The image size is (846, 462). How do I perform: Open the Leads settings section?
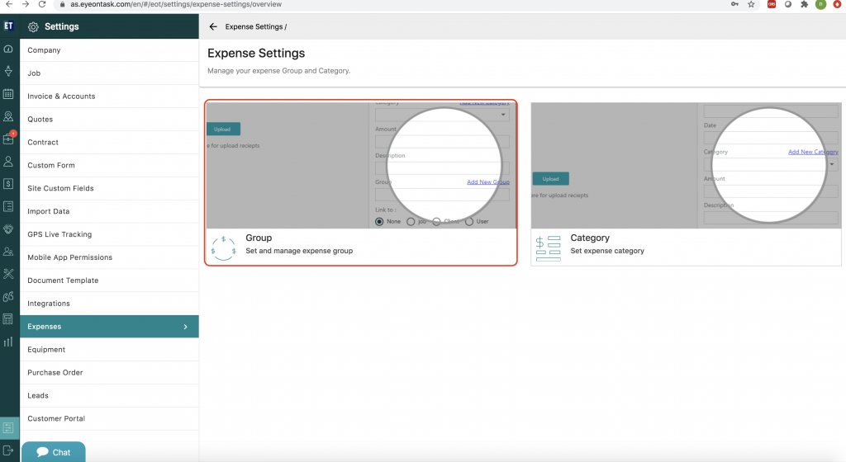click(x=109, y=396)
